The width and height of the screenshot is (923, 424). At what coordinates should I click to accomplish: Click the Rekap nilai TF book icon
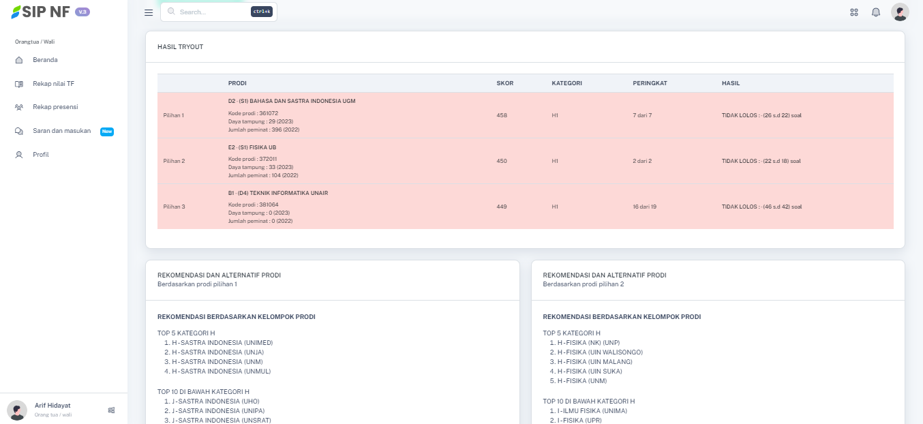pos(19,84)
